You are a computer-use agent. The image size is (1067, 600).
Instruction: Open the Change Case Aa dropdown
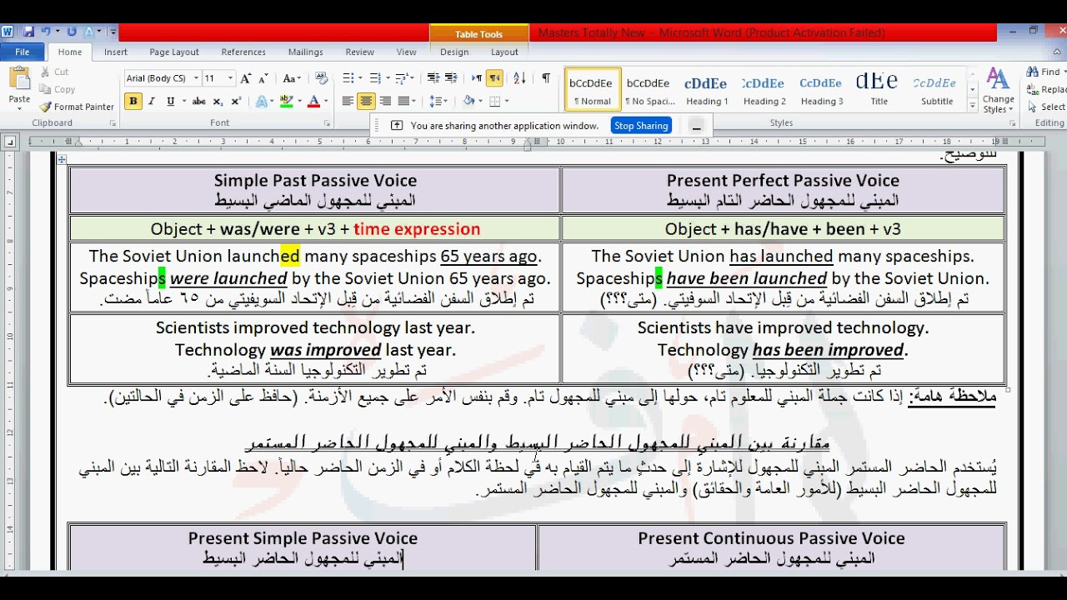click(x=291, y=78)
